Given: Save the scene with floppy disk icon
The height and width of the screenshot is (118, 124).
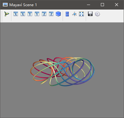Looking at the screenshot, I should click(90, 14).
